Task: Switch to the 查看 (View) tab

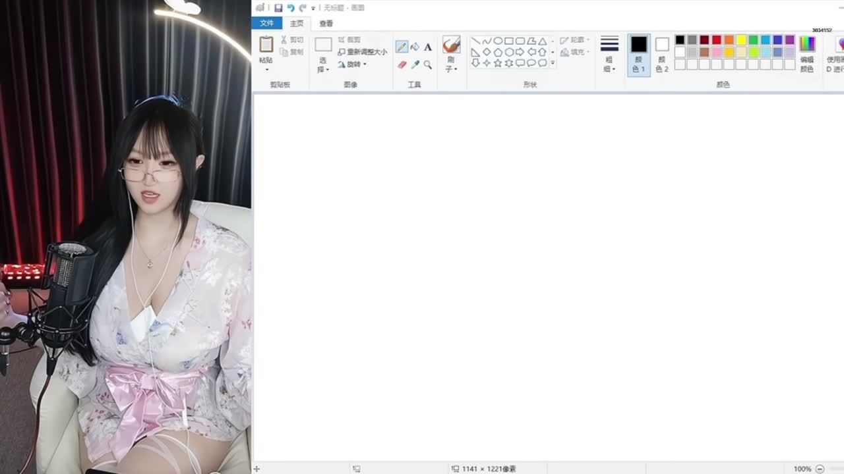Action: click(x=326, y=23)
